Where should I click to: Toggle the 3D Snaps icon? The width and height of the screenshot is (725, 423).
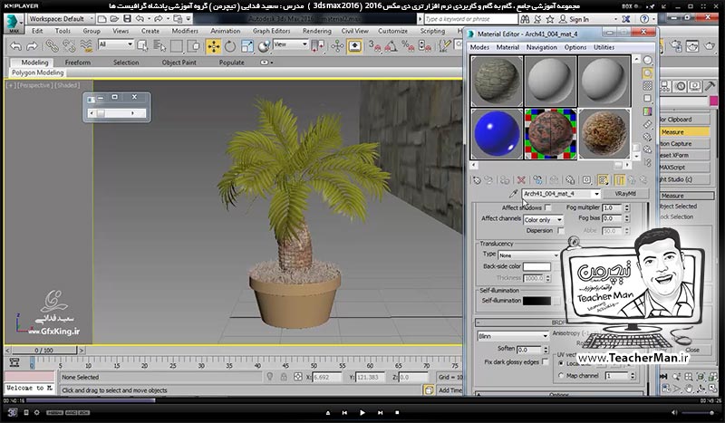coord(374,46)
